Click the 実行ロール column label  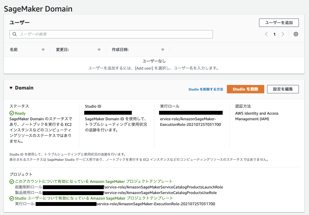pyautogui.click(x=170, y=106)
